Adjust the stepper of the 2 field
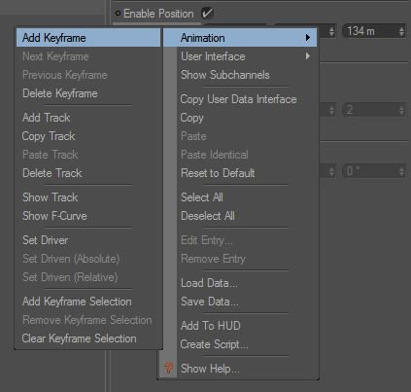This screenshot has height=392, width=411. pos(401,110)
